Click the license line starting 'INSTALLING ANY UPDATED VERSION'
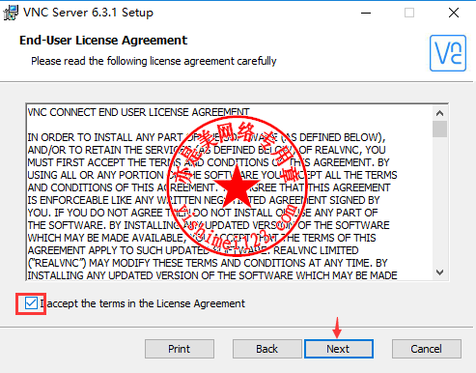 pyautogui.click(x=212, y=275)
